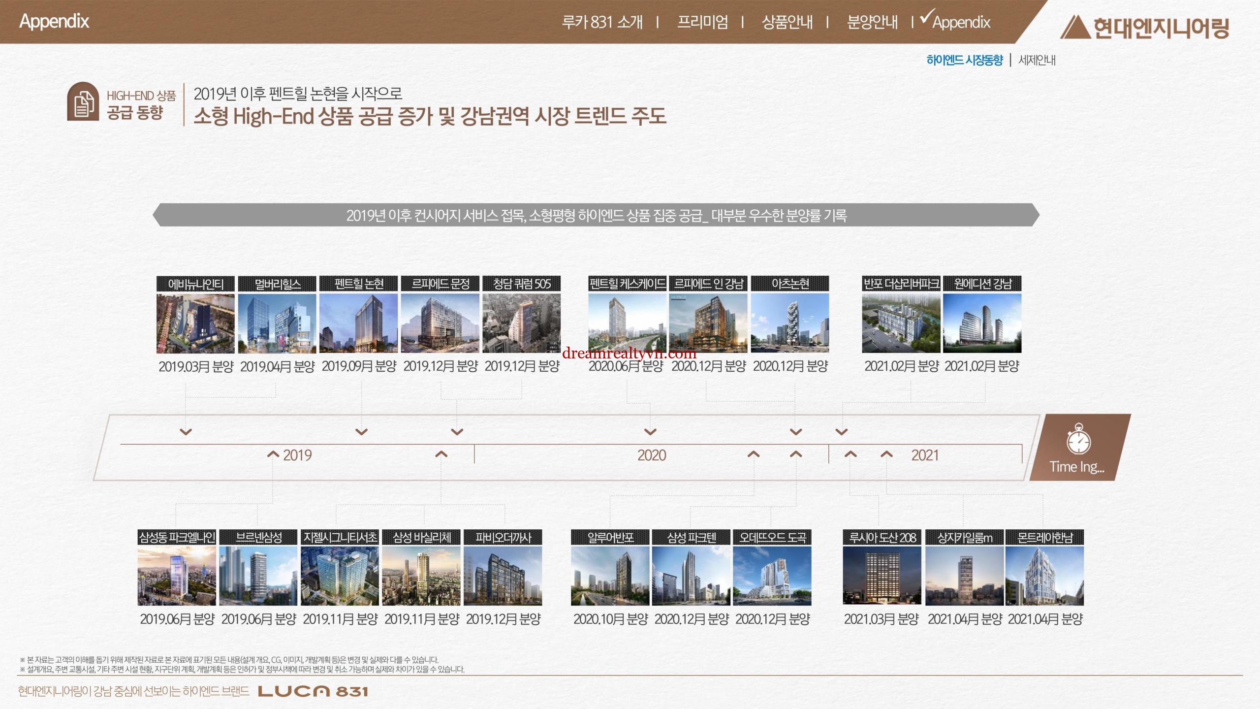Click the up chevron left of 2019
1260x709 pixels.
[273, 454]
